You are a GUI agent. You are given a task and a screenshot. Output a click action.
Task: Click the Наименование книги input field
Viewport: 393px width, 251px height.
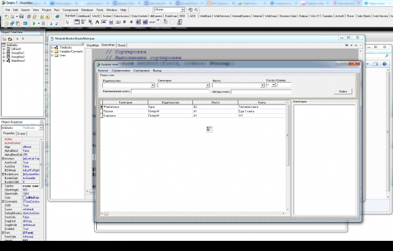coord(169,92)
